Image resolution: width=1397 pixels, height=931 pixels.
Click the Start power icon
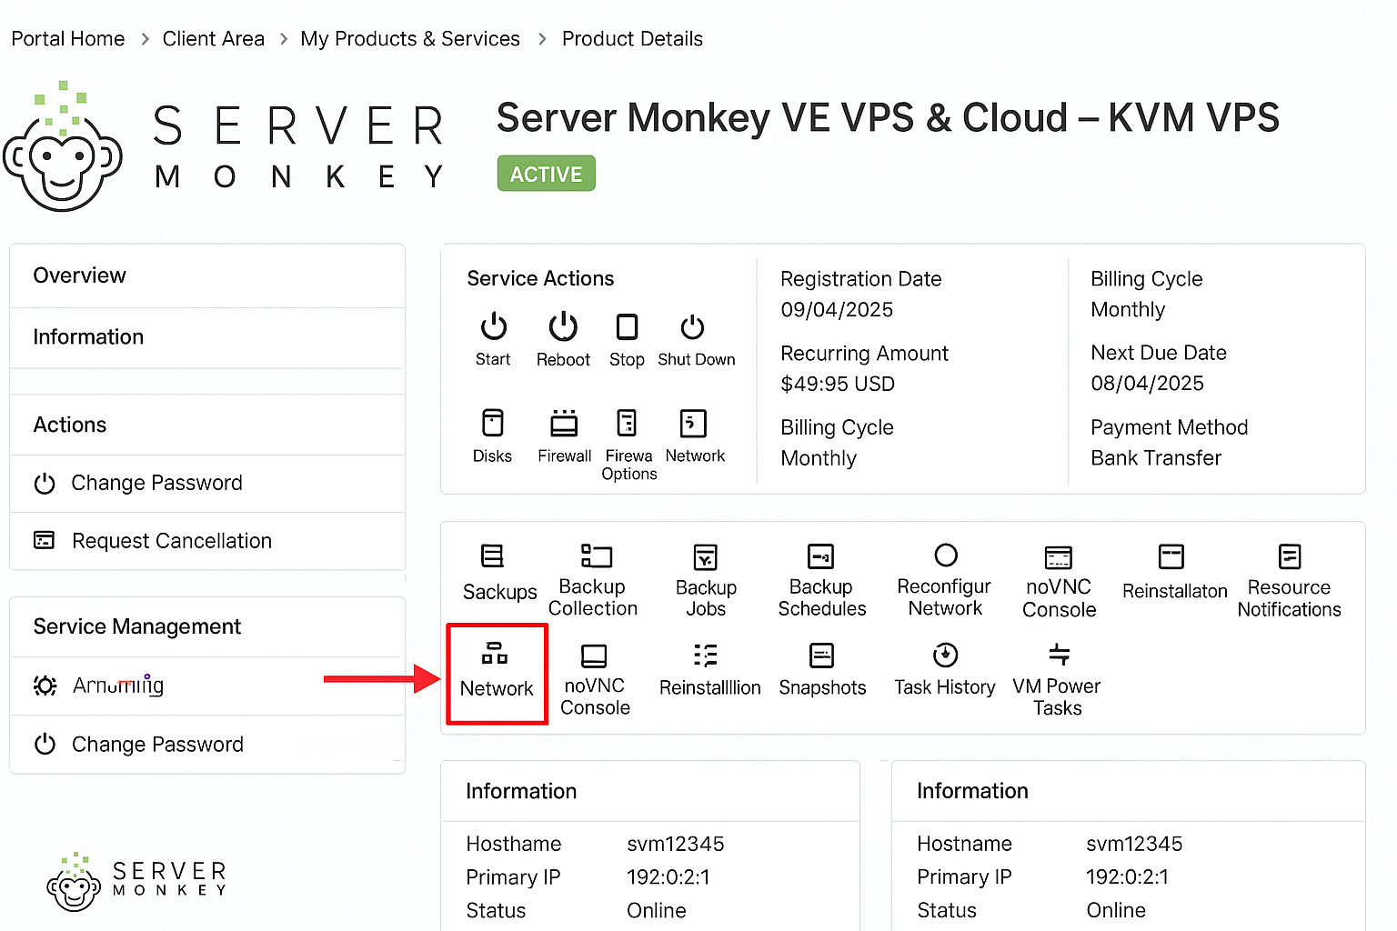[x=493, y=326]
